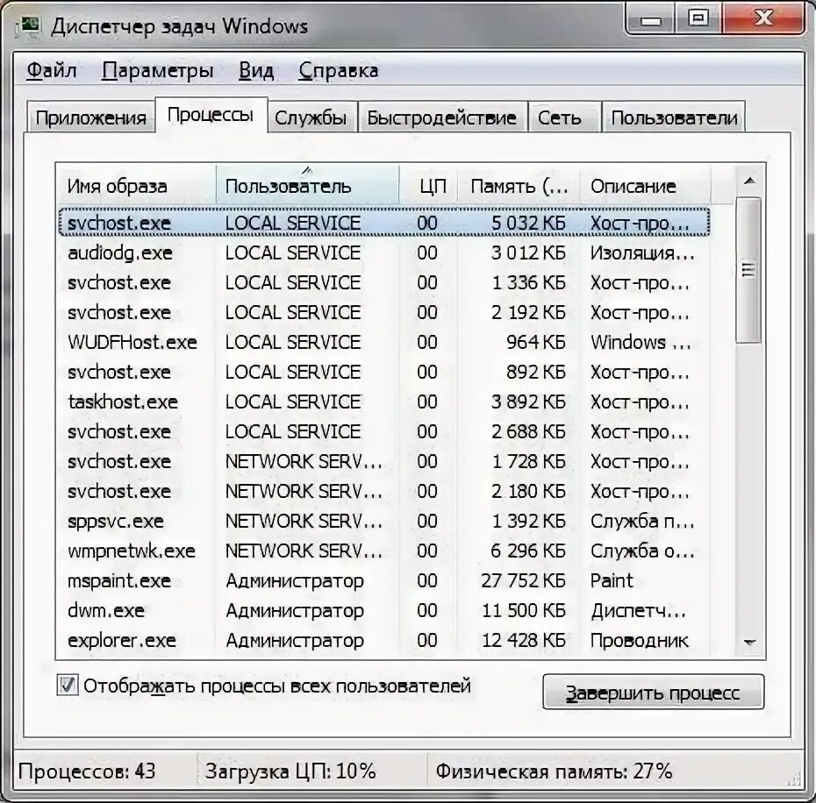Select the sppsvc.exe process

tap(384, 521)
